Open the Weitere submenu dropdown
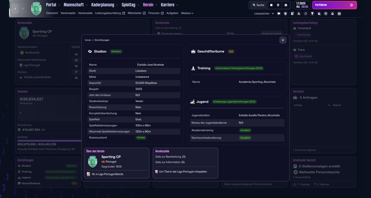371x198 pixels. point(187,13)
